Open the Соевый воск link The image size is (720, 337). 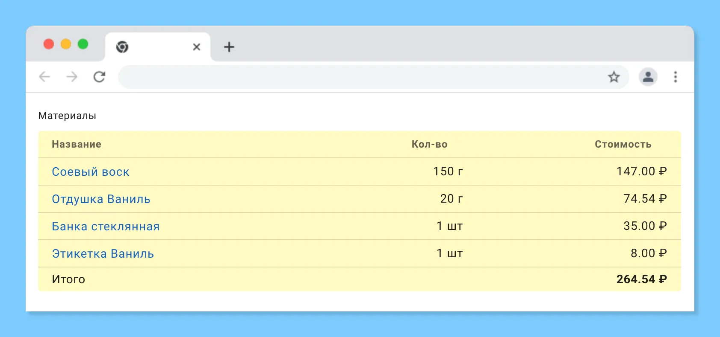pyautogui.click(x=91, y=172)
